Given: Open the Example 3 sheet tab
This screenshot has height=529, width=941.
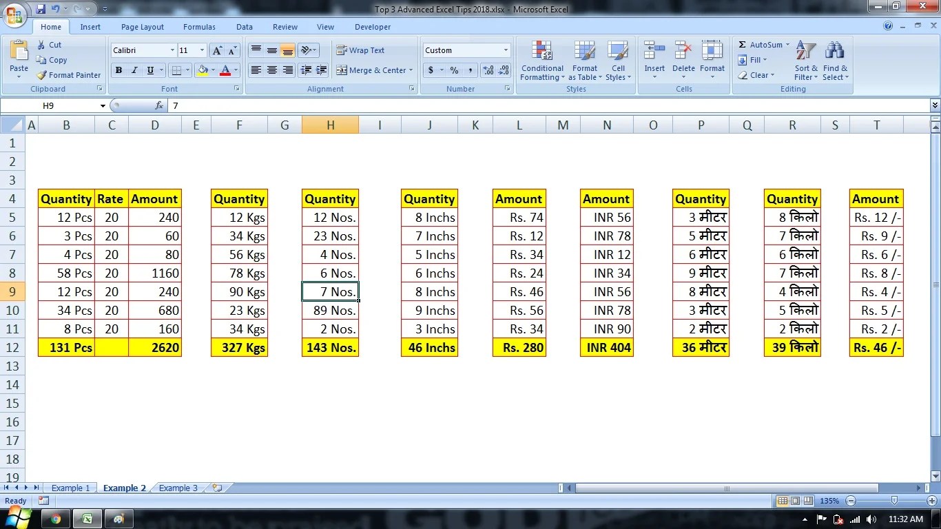Looking at the screenshot, I should pyautogui.click(x=177, y=488).
